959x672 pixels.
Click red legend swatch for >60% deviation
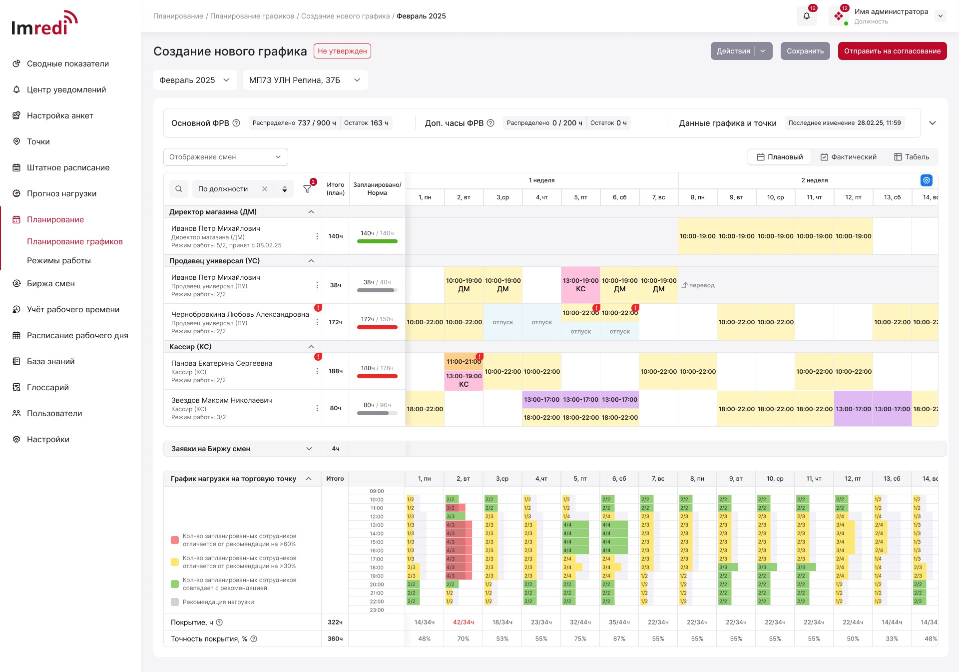tap(175, 540)
